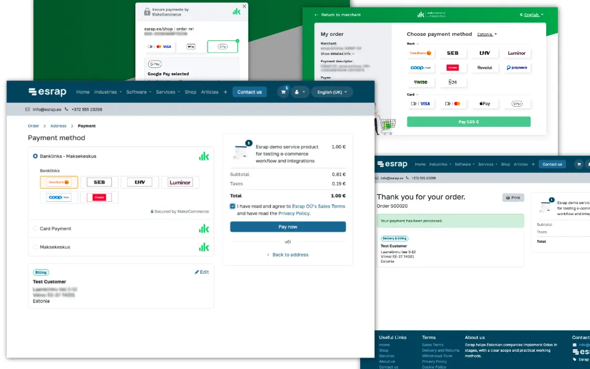Open Articles in the payment page navigation

210,92
